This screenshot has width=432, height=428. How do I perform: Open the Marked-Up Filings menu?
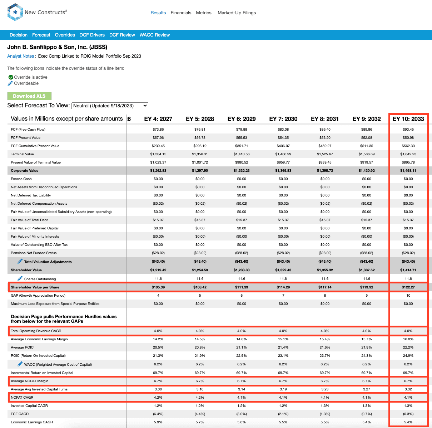[x=237, y=13]
